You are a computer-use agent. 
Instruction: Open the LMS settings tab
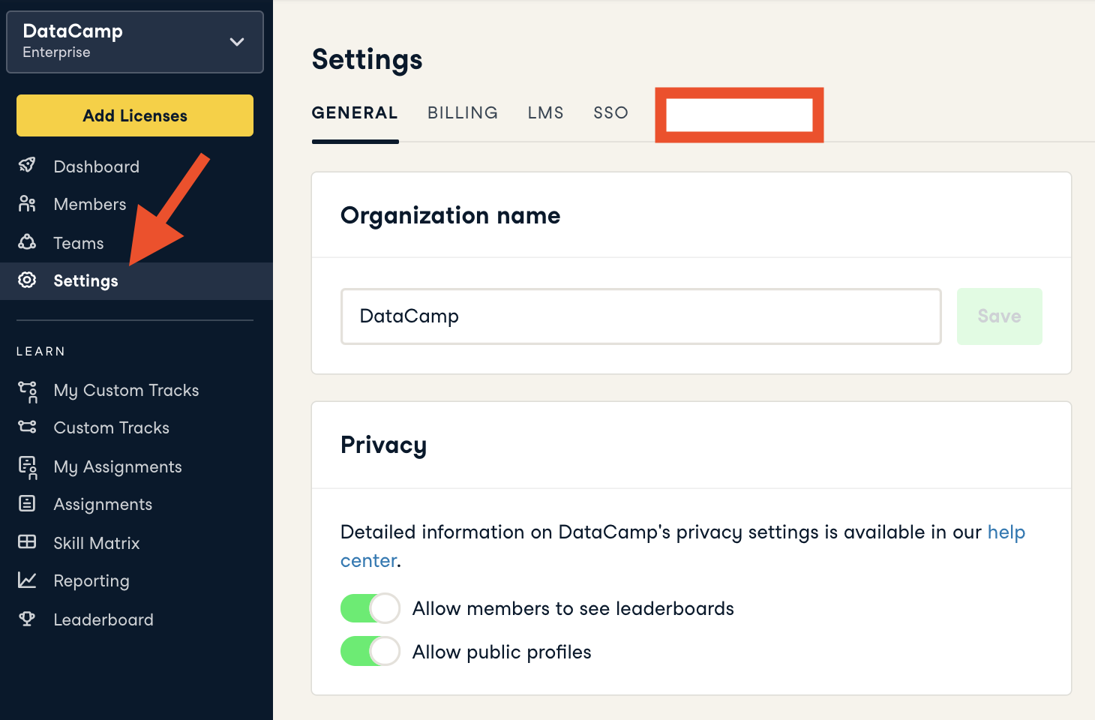[545, 113]
